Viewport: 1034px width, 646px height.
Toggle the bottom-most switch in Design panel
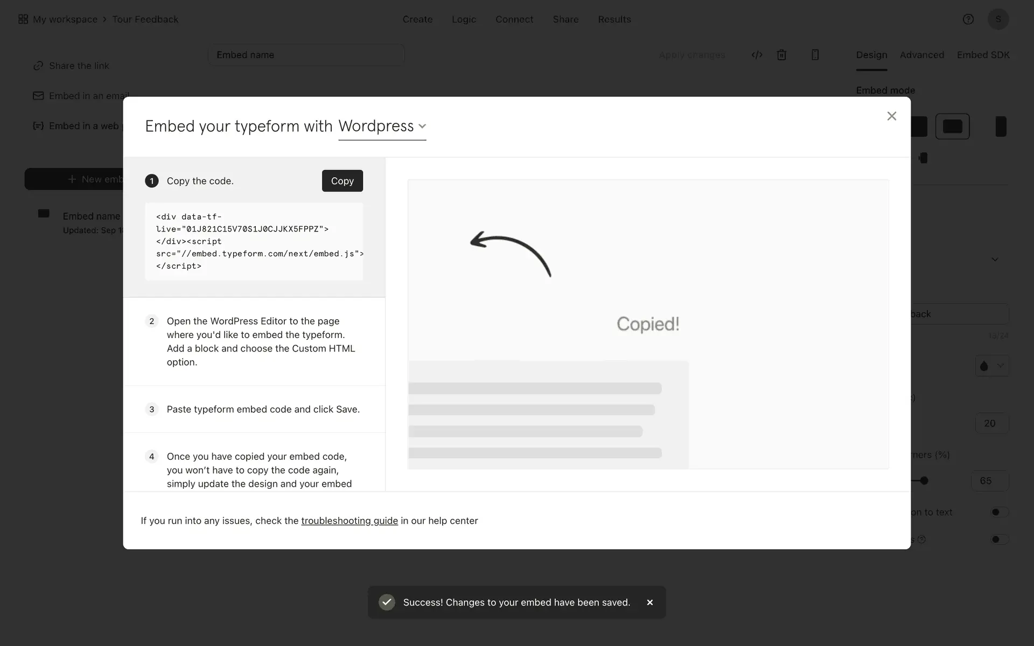pos(998,539)
